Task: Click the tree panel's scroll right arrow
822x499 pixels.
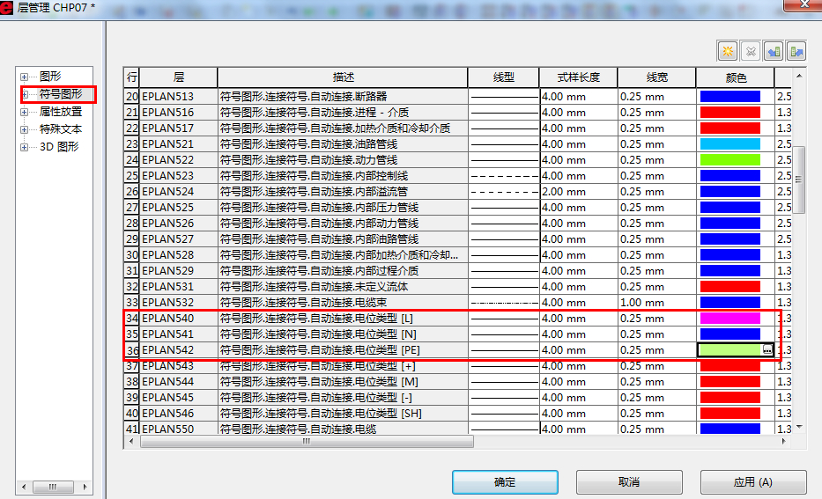Action: [x=85, y=487]
